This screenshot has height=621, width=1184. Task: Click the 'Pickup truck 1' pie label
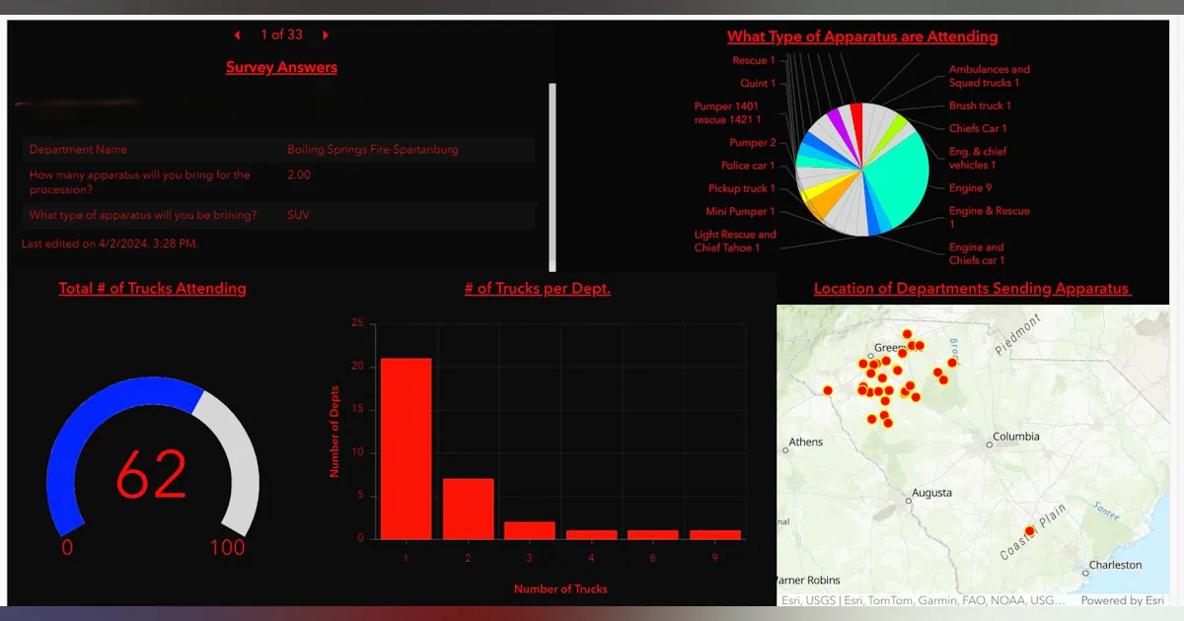pyautogui.click(x=742, y=188)
